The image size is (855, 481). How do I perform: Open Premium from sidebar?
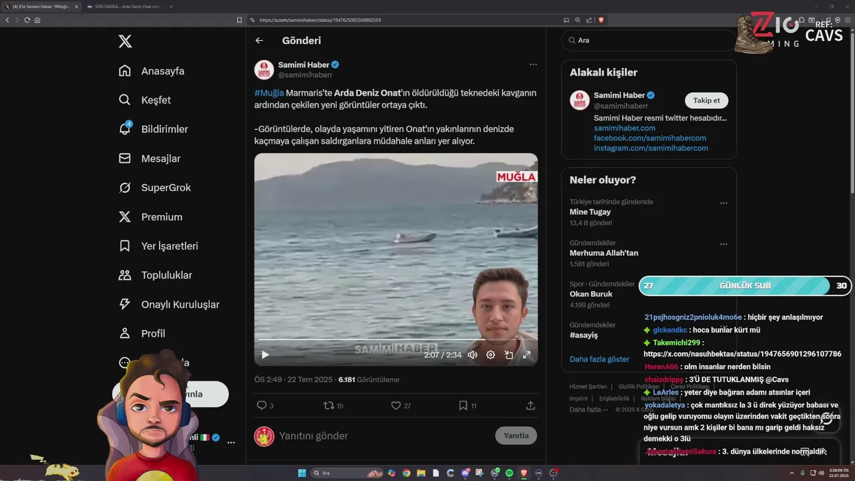click(x=150, y=217)
